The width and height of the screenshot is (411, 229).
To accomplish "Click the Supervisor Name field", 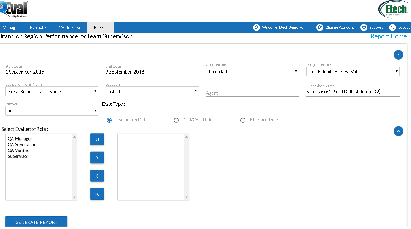I will pos(353,92).
